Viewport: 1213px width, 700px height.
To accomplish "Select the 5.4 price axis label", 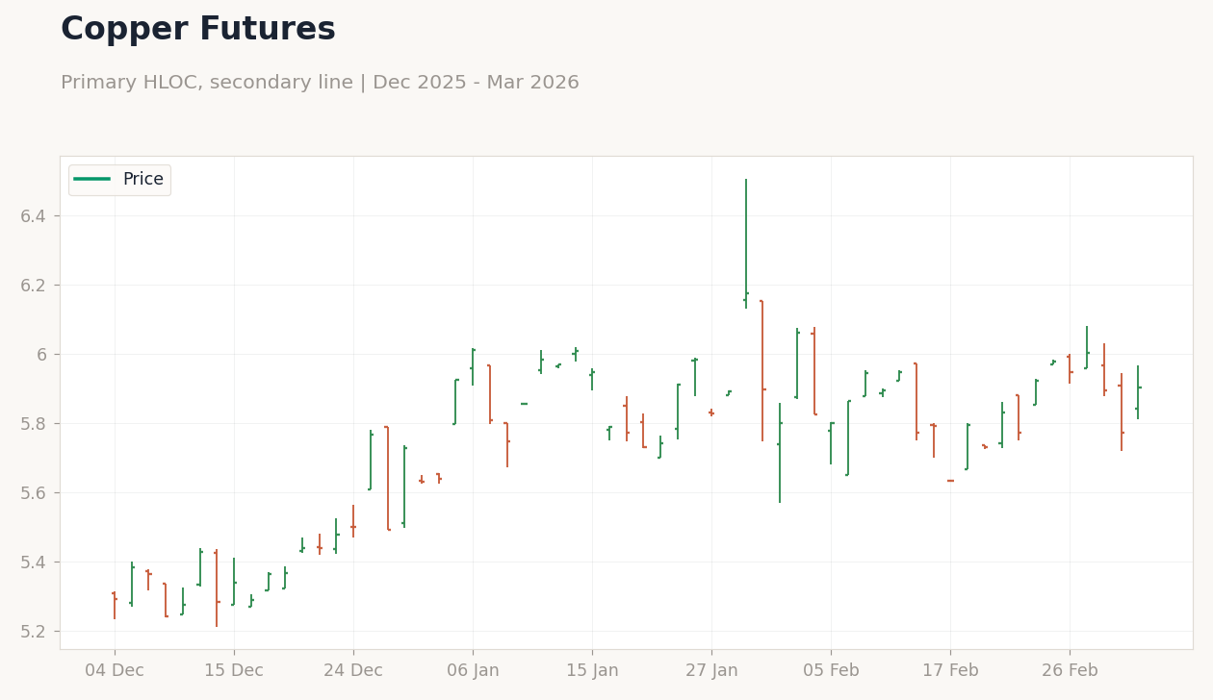I will coord(35,562).
